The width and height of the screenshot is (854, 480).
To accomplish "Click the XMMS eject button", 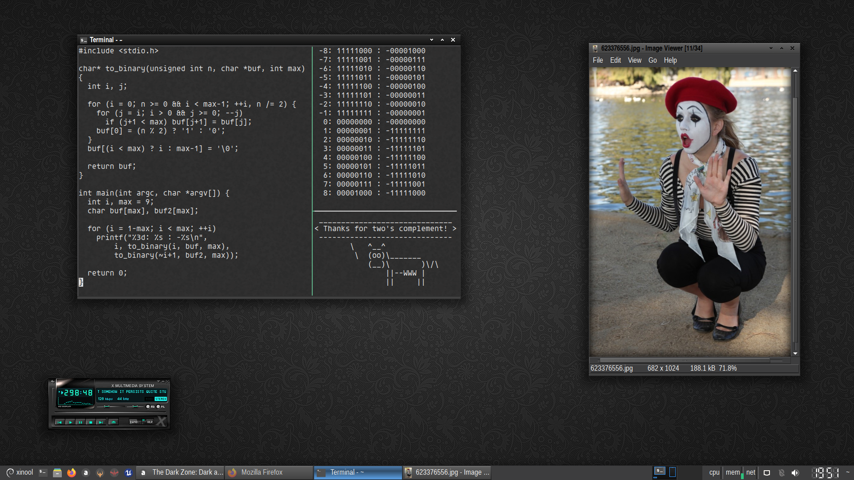I will click(113, 422).
